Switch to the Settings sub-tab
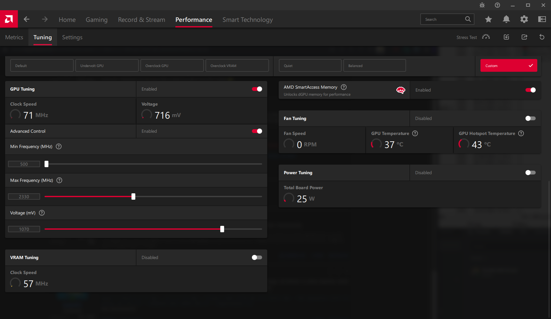 point(72,37)
